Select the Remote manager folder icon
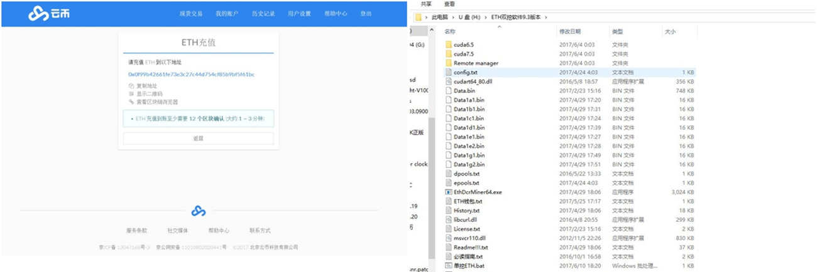Viewport: 817px width, 272px height. (x=448, y=63)
